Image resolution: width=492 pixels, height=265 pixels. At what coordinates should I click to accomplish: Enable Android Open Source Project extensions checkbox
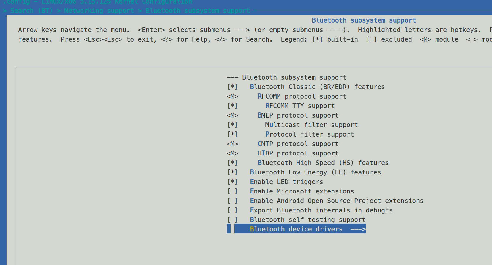232,201
